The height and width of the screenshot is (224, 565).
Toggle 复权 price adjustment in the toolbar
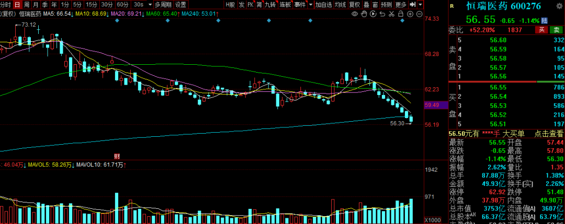point(355,4)
